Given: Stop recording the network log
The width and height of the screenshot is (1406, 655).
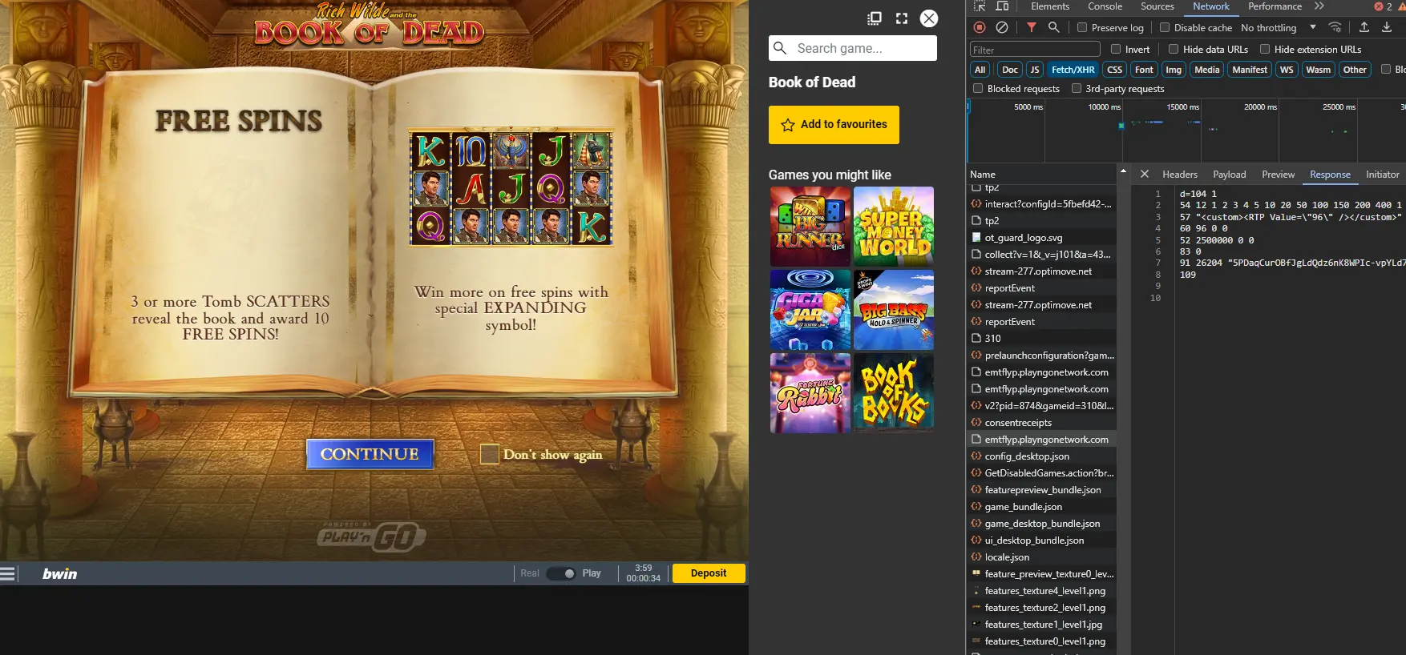Looking at the screenshot, I should pyautogui.click(x=980, y=27).
